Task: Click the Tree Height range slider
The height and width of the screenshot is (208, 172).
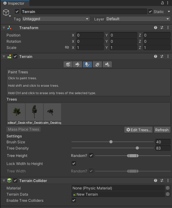Action: [x=133, y=156]
